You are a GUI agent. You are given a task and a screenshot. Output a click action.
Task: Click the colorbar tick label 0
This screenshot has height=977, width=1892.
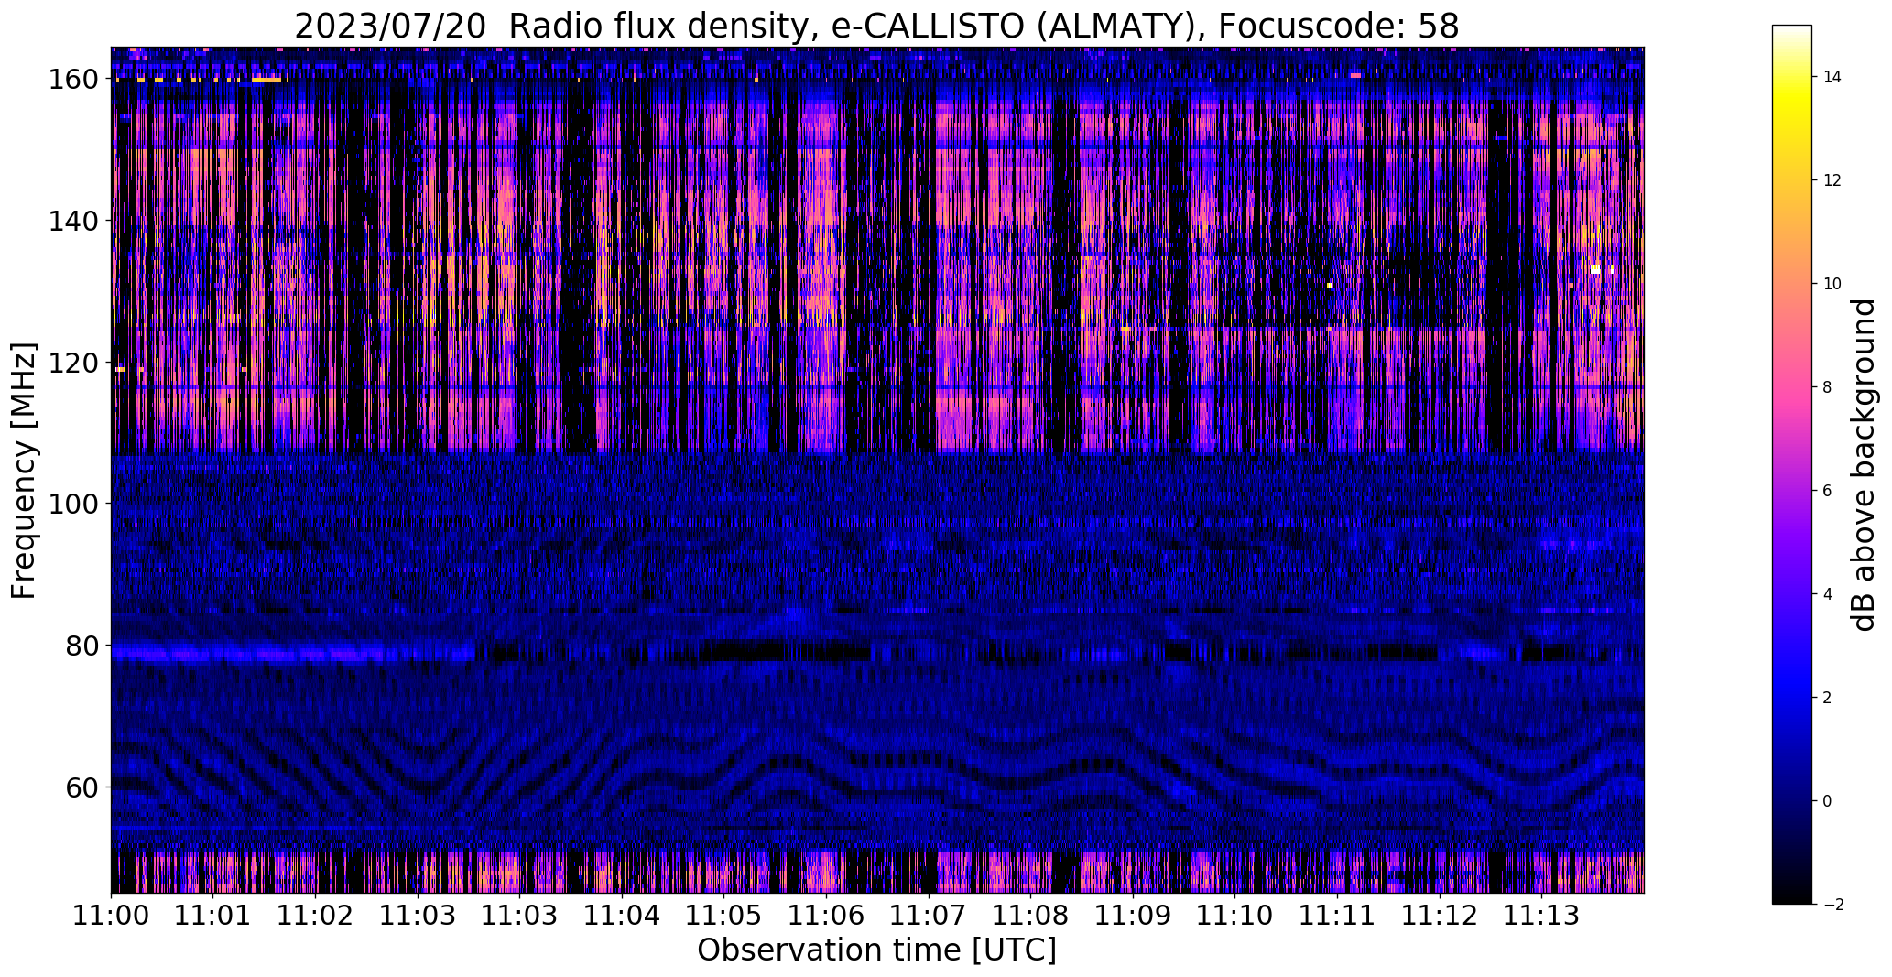coord(1827,801)
